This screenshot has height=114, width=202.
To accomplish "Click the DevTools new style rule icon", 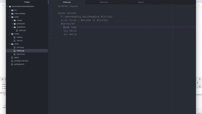I will pos(200,87).
